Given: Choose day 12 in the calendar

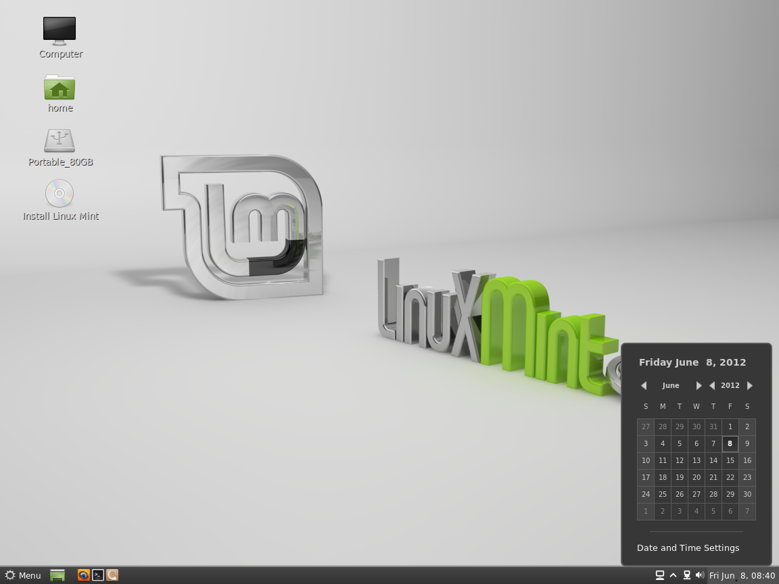Looking at the screenshot, I should tap(680, 460).
